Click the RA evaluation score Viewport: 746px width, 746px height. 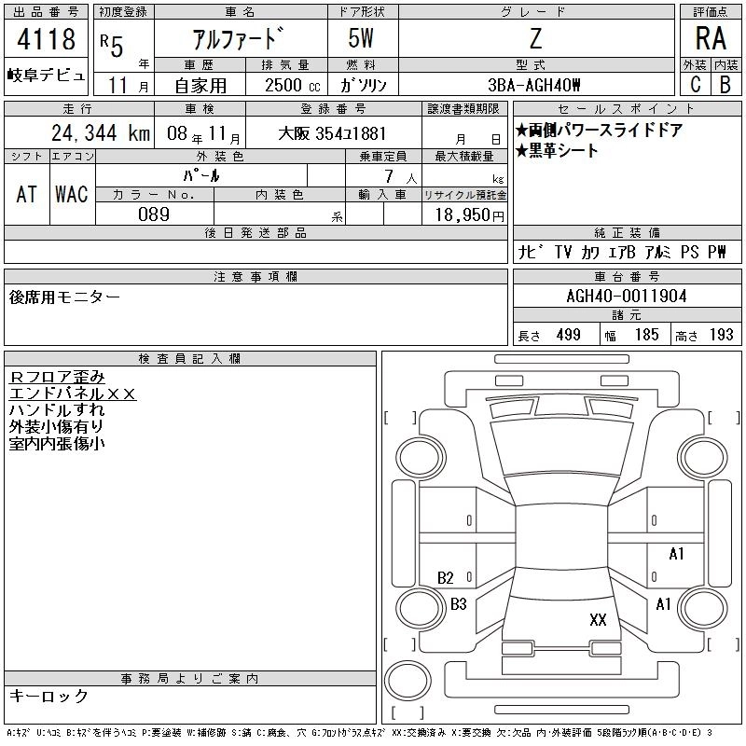711,38
